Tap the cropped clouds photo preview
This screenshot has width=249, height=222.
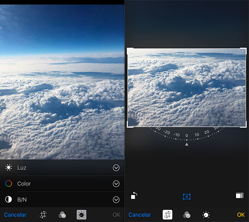click(187, 88)
